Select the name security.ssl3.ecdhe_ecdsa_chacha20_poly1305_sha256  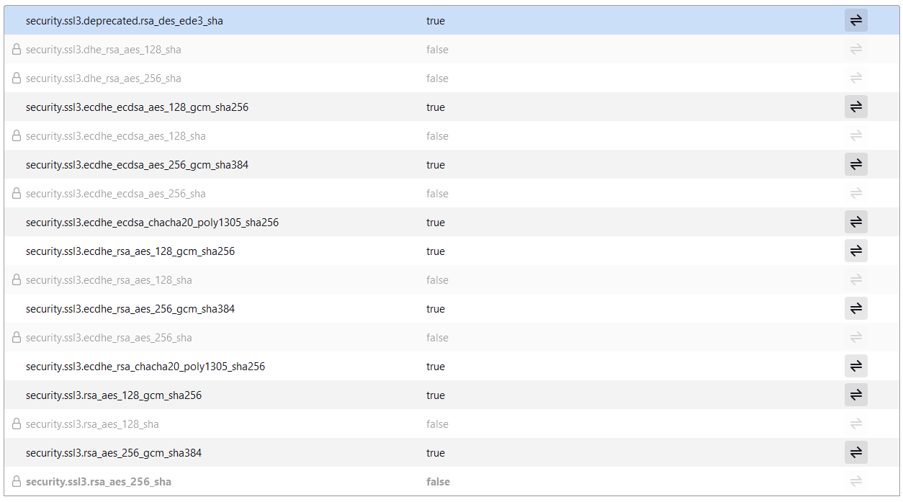point(153,223)
